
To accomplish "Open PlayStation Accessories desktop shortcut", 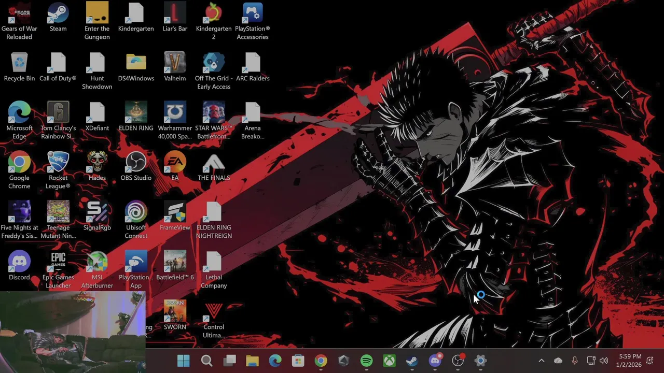I will 253,22.
